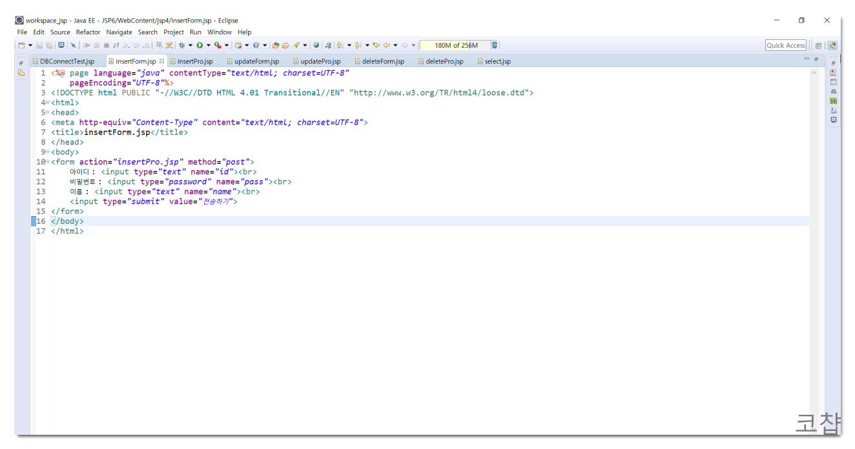
Task: Click the Resume debug icon
Action: pyautogui.click(x=87, y=45)
